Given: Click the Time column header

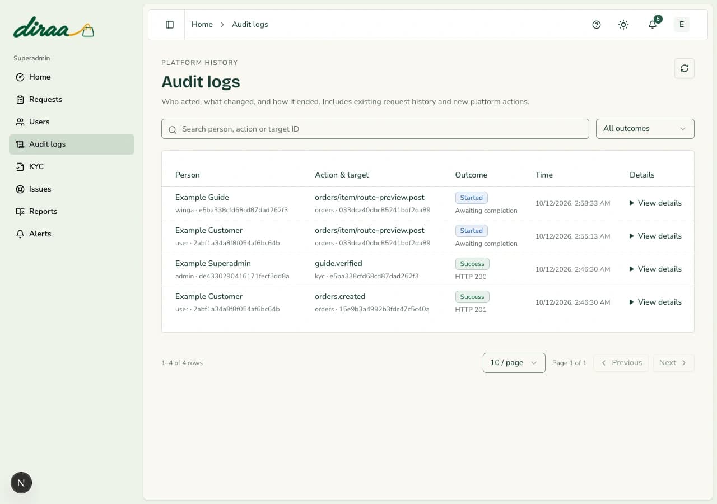Looking at the screenshot, I should (x=544, y=175).
